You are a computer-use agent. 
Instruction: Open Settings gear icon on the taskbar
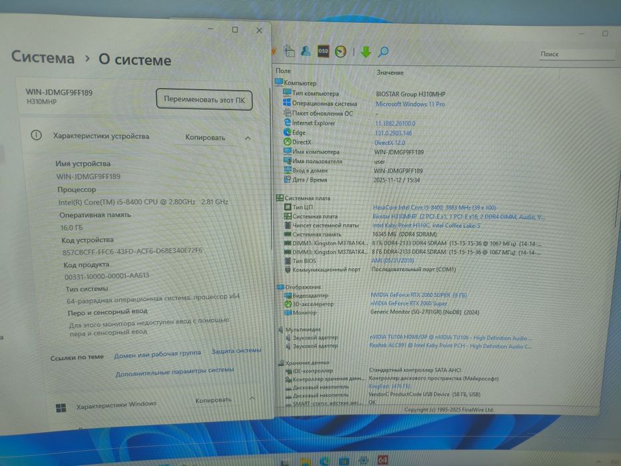coord(362,460)
